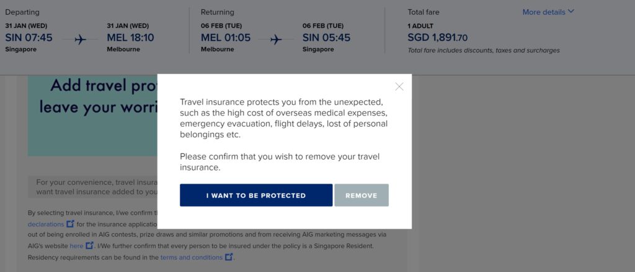Open the declarations link
Screen dimensions: 635x272
46,224
